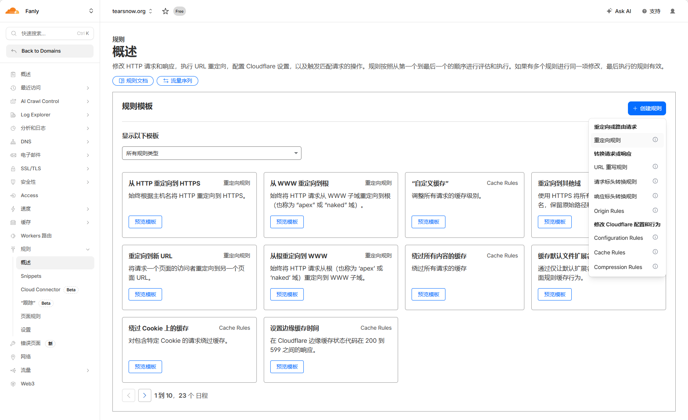The height and width of the screenshot is (420, 688).
Task: Show info icon for Compression Rules
Action: pyautogui.click(x=655, y=267)
